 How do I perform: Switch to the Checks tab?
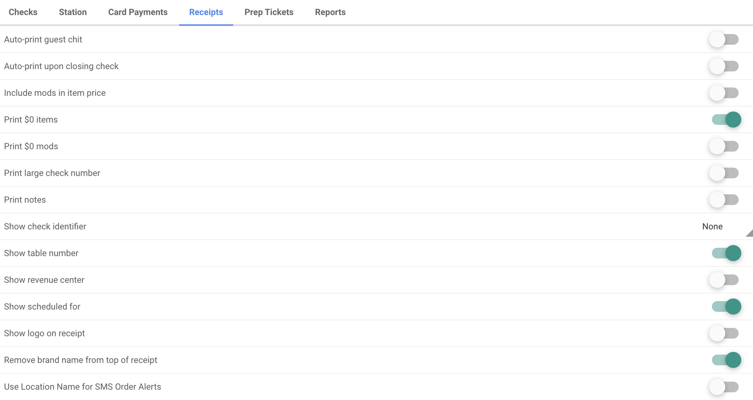(23, 12)
